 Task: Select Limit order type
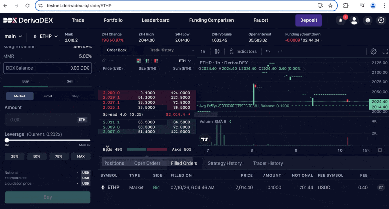tap(48, 96)
